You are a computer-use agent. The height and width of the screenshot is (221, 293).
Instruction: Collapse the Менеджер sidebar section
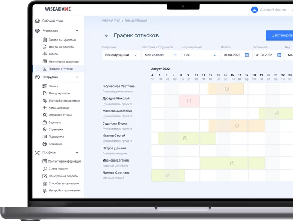(x=77, y=31)
